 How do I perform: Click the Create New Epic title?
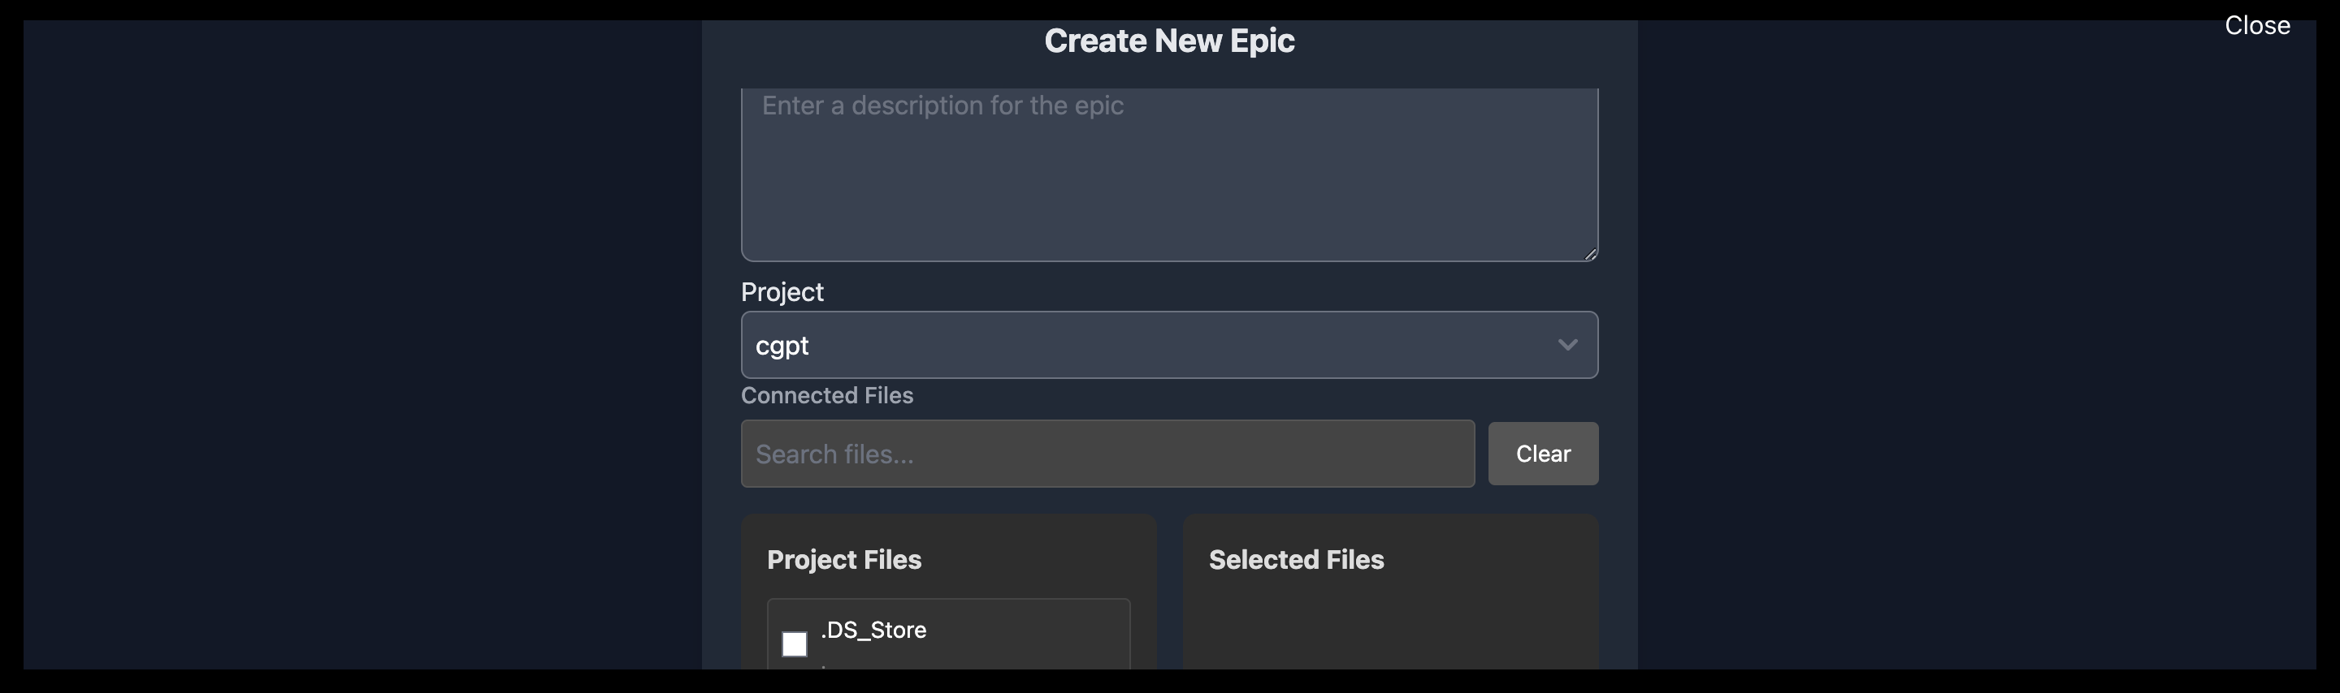click(x=1169, y=41)
